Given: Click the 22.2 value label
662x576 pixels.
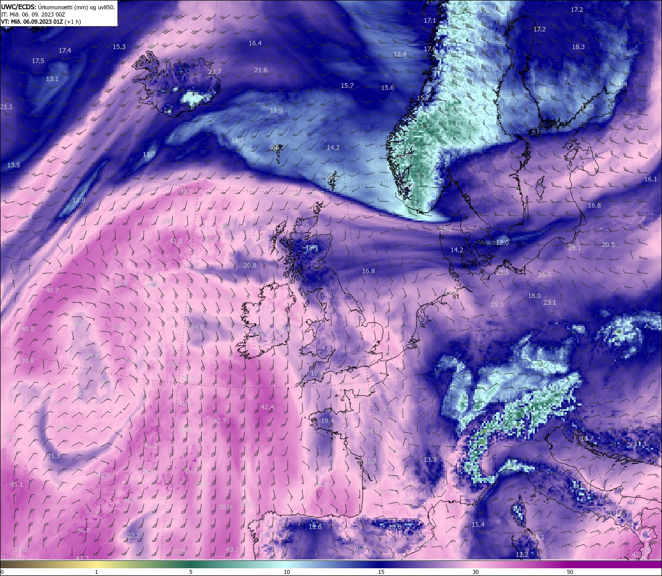Looking at the screenshot, I should coord(133,536).
